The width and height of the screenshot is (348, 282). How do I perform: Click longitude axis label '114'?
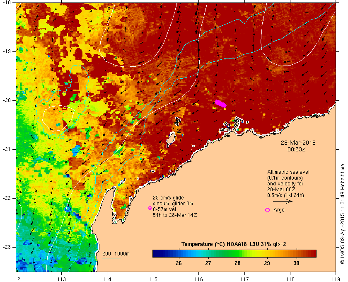(x=107, y=279)
